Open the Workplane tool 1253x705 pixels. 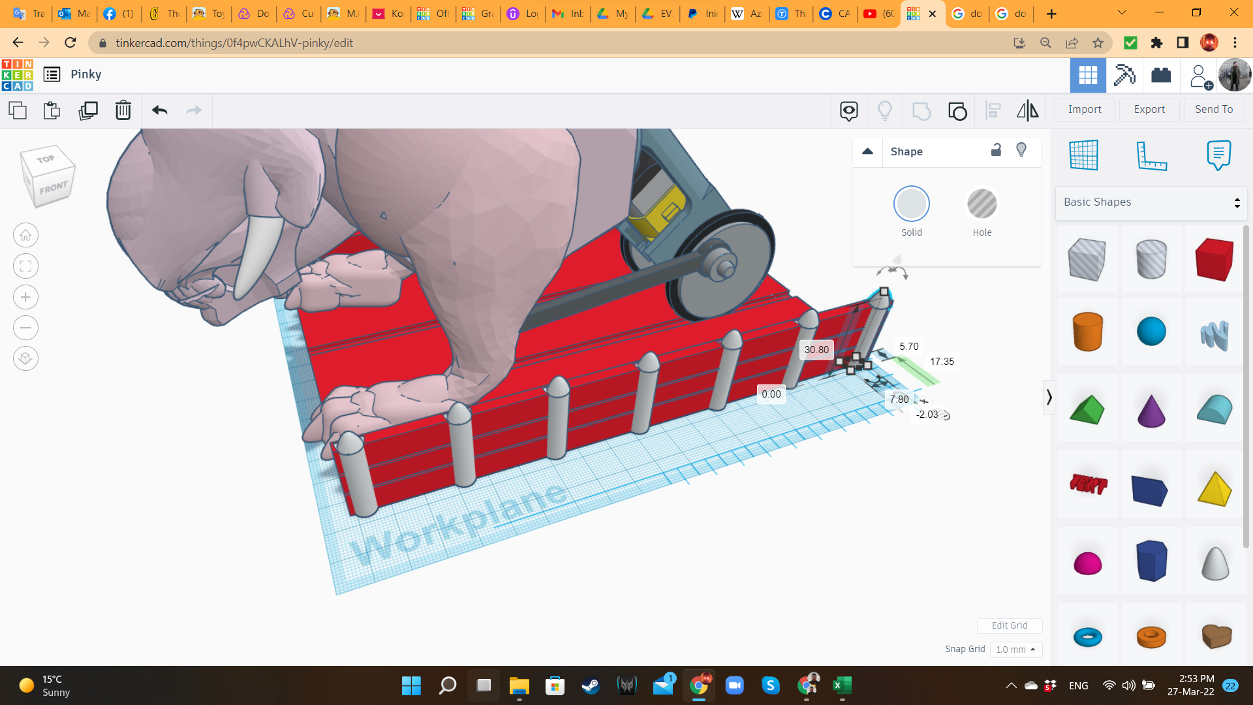coord(1083,155)
